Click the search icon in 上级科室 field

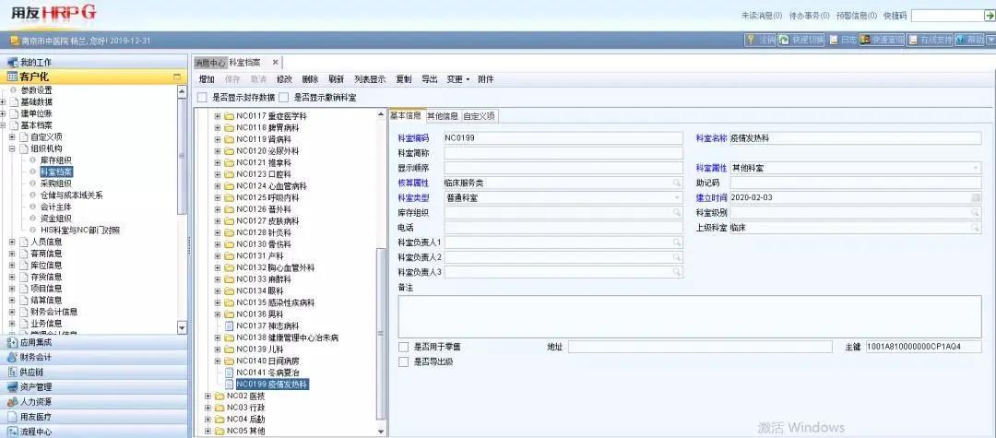pyautogui.click(x=976, y=228)
